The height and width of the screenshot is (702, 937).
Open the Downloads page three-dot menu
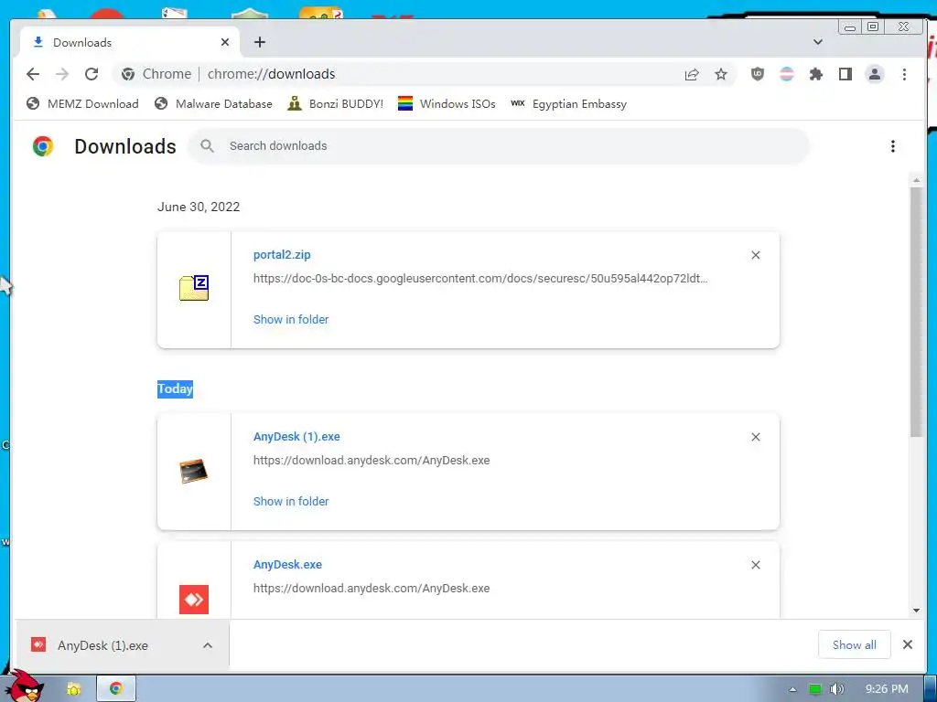click(892, 146)
